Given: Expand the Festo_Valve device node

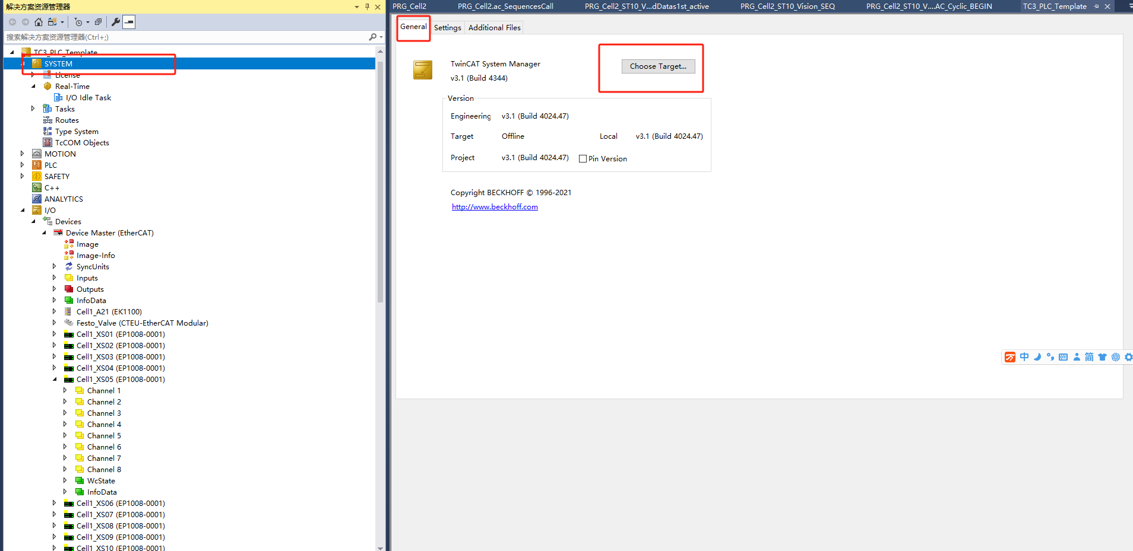Looking at the screenshot, I should pos(55,323).
